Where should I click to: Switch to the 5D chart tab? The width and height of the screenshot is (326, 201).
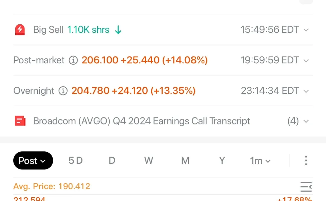pyautogui.click(x=75, y=161)
